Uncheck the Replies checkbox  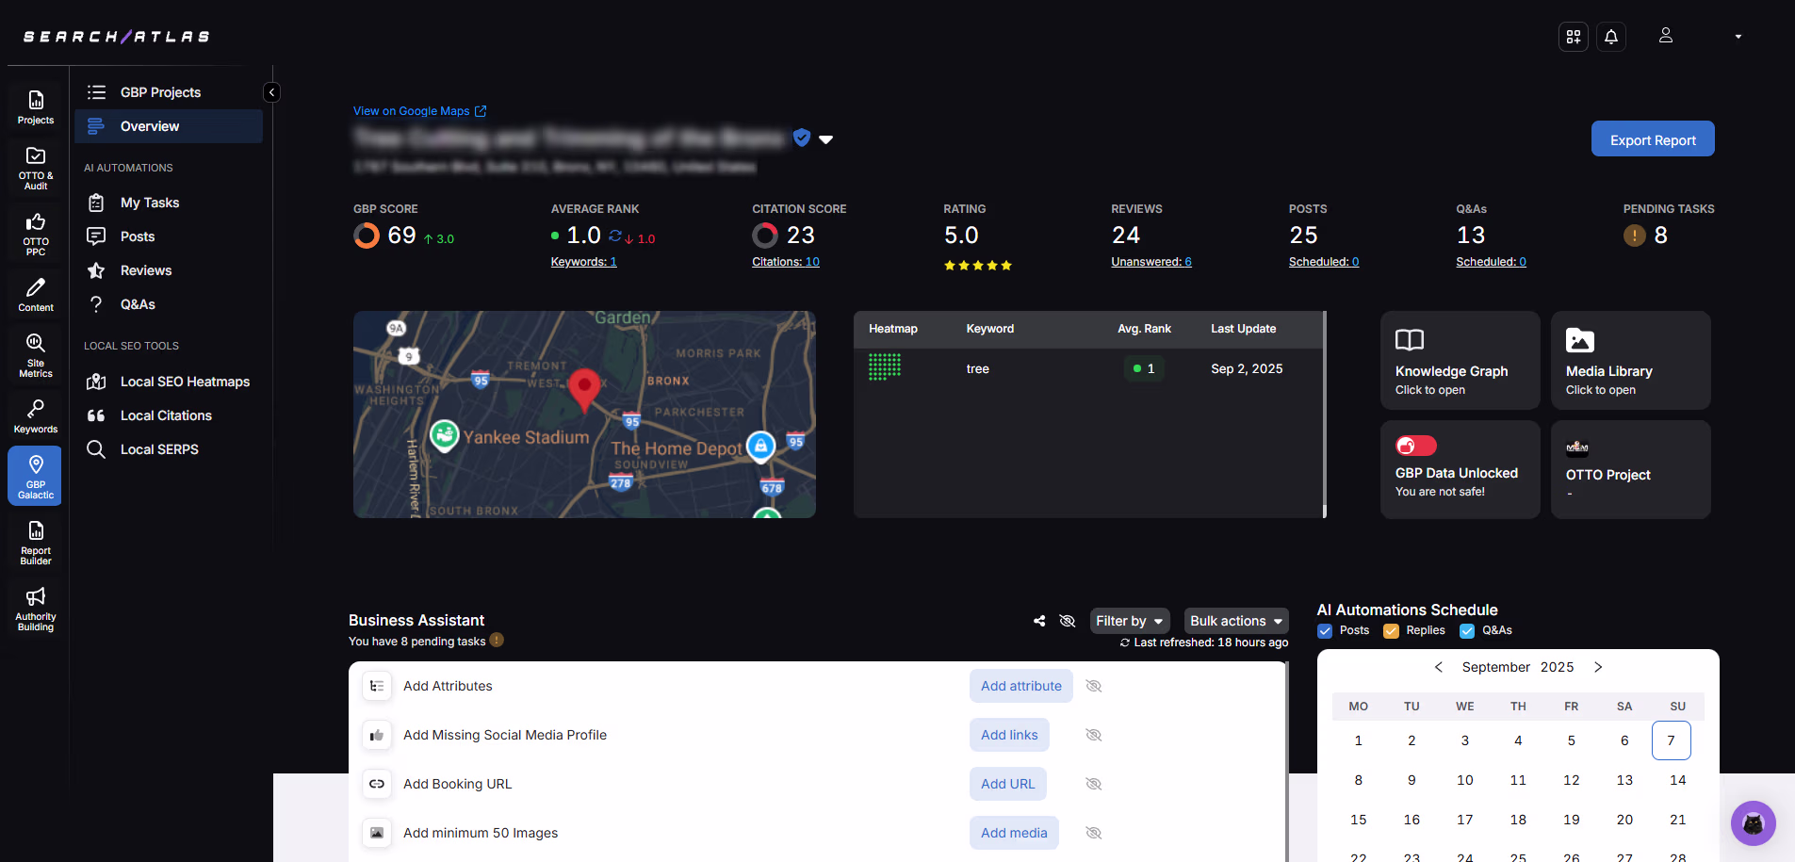1391,630
